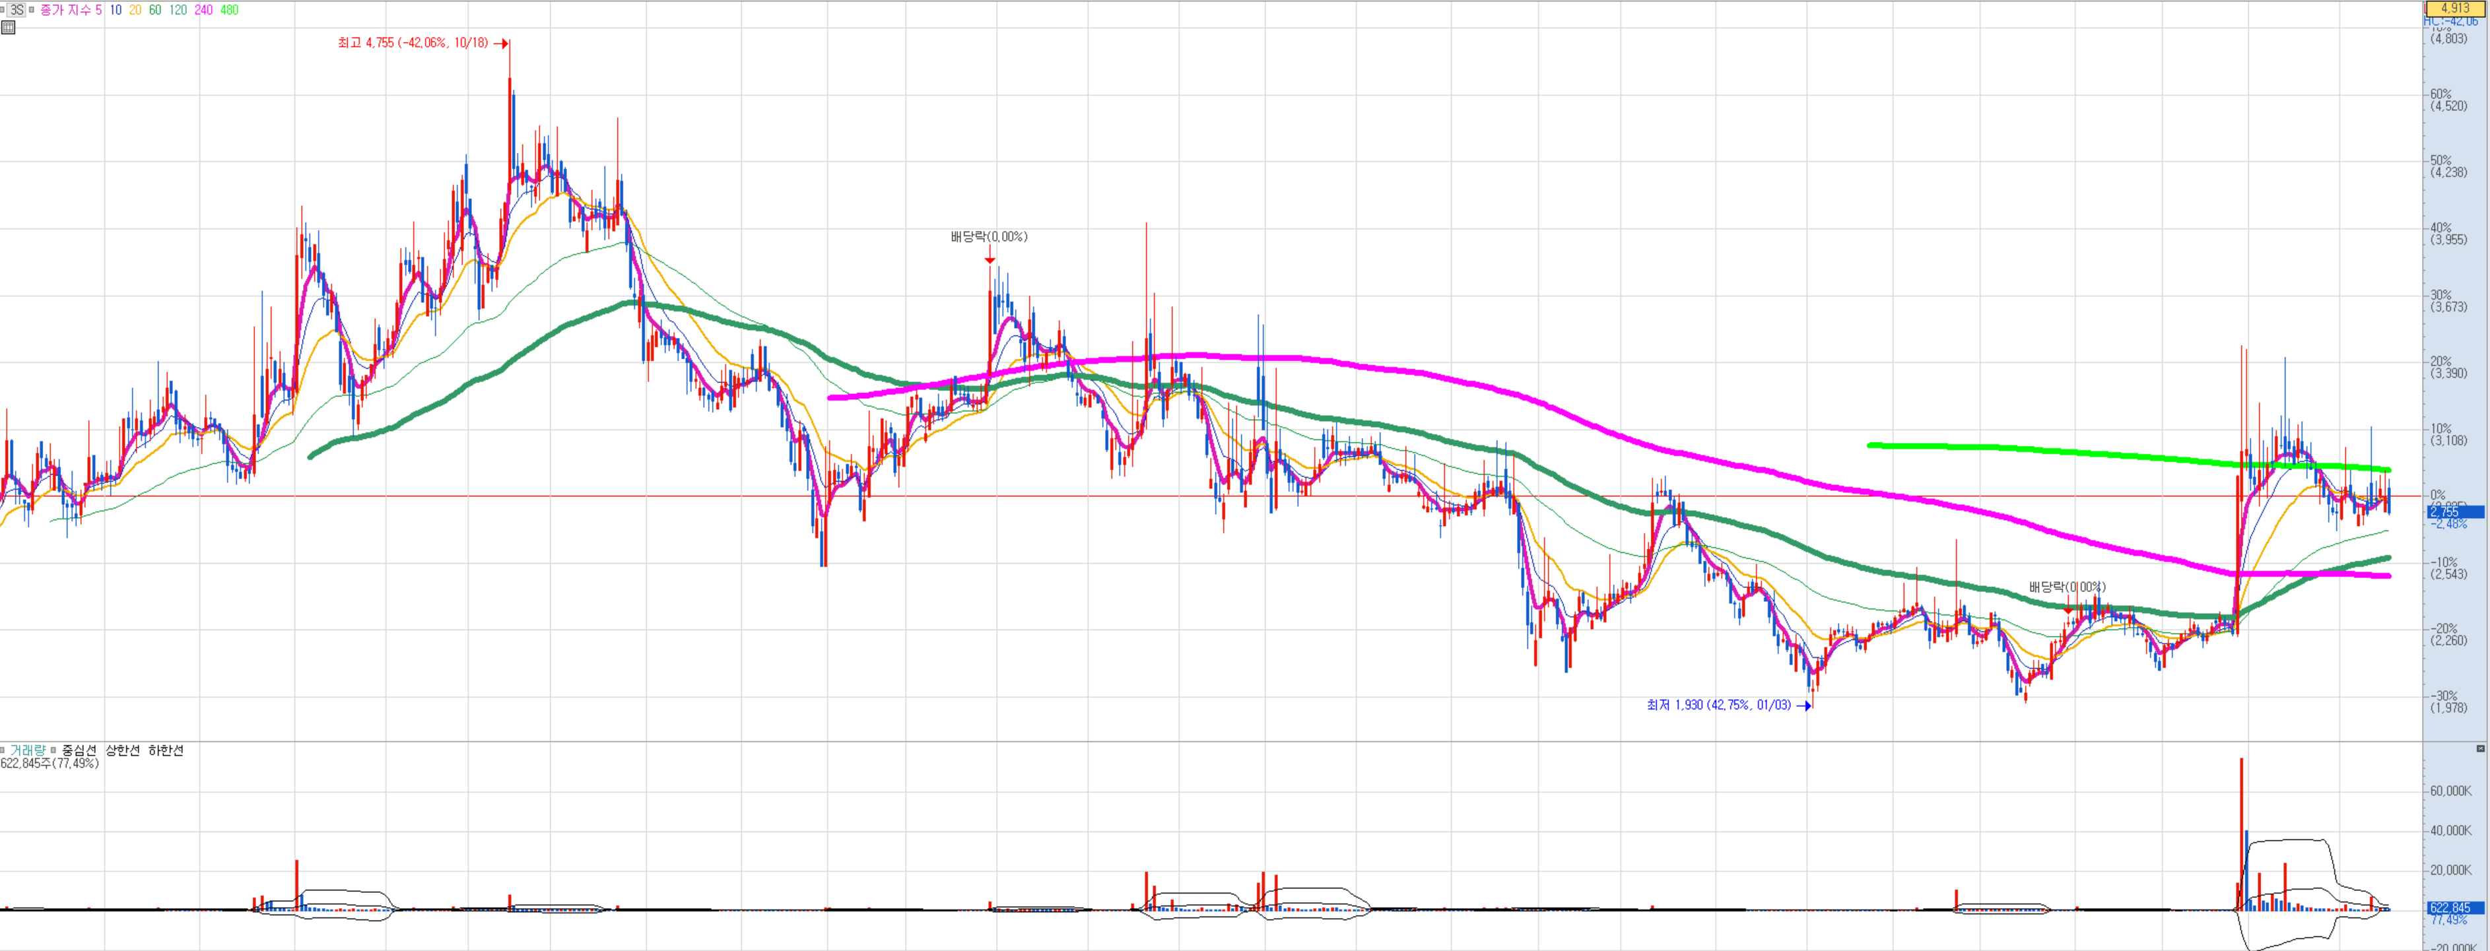2490x951 pixels.
Task: Click the gray square before 중심선
Action: [54, 750]
